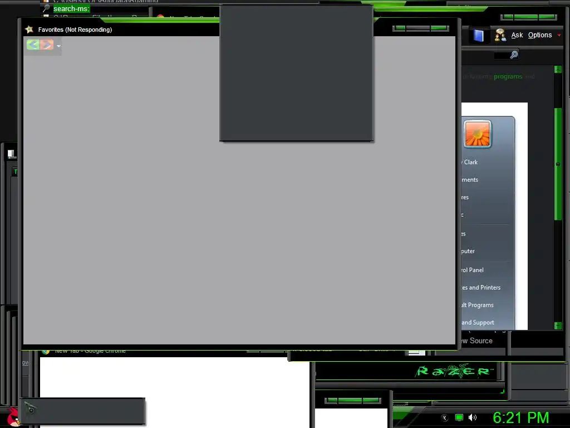The image size is (570, 428).
Task: Click the magnifier search button in Help
Action: coord(514,55)
